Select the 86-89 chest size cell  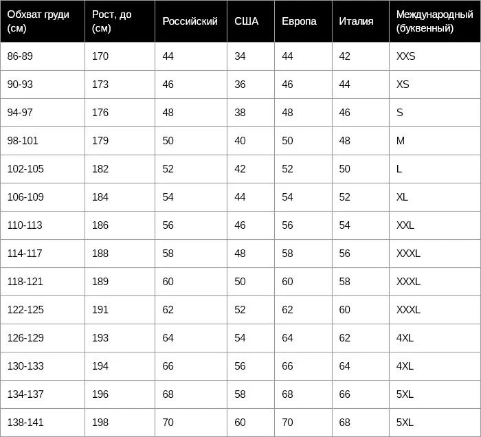[x=43, y=56]
